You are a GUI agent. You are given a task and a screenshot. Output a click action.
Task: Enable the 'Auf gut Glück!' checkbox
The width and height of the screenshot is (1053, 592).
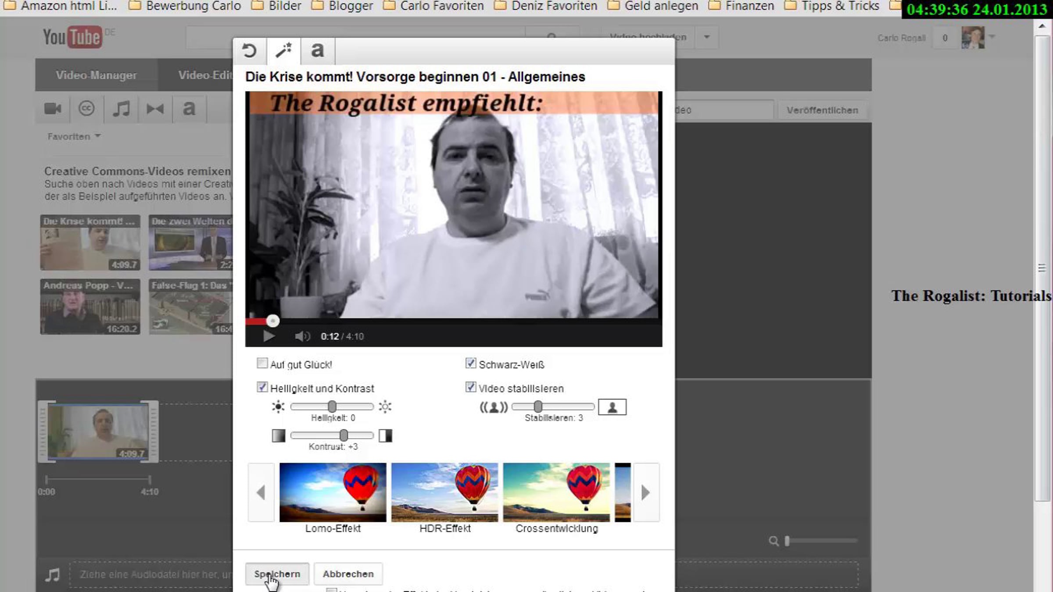262,364
